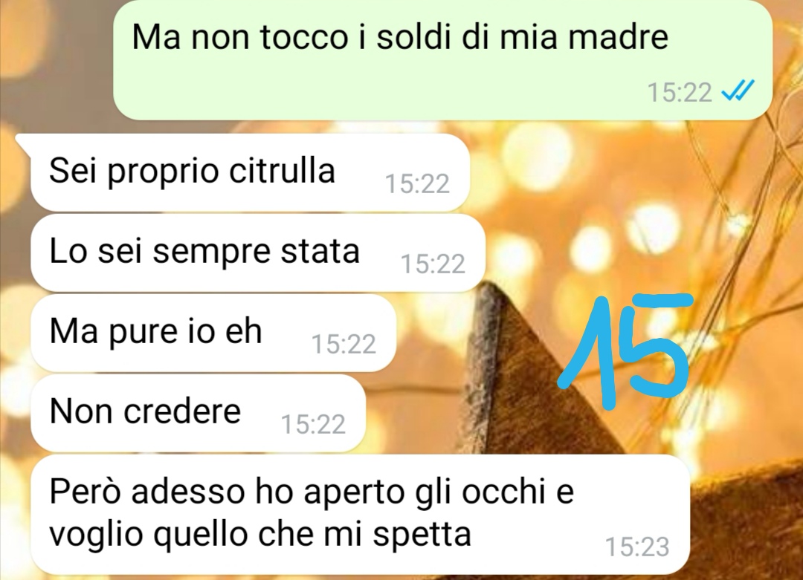The height and width of the screenshot is (580, 803).
Task: Select the 'Ma non tocco i soldi di mia madre' message
Action: (x=442, y=60)
